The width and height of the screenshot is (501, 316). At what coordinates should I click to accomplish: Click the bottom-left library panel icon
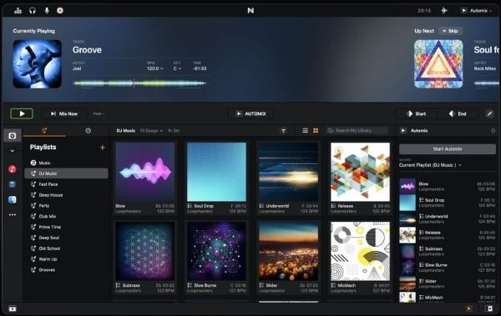click(13, 308)
